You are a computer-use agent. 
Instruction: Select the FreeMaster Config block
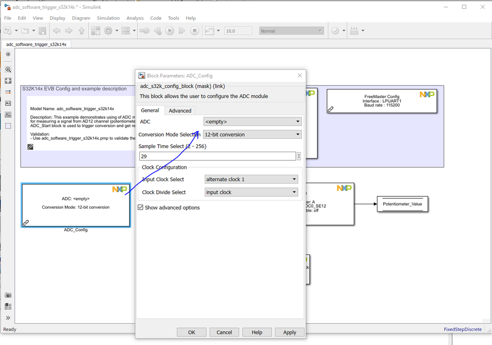point(382,101)
